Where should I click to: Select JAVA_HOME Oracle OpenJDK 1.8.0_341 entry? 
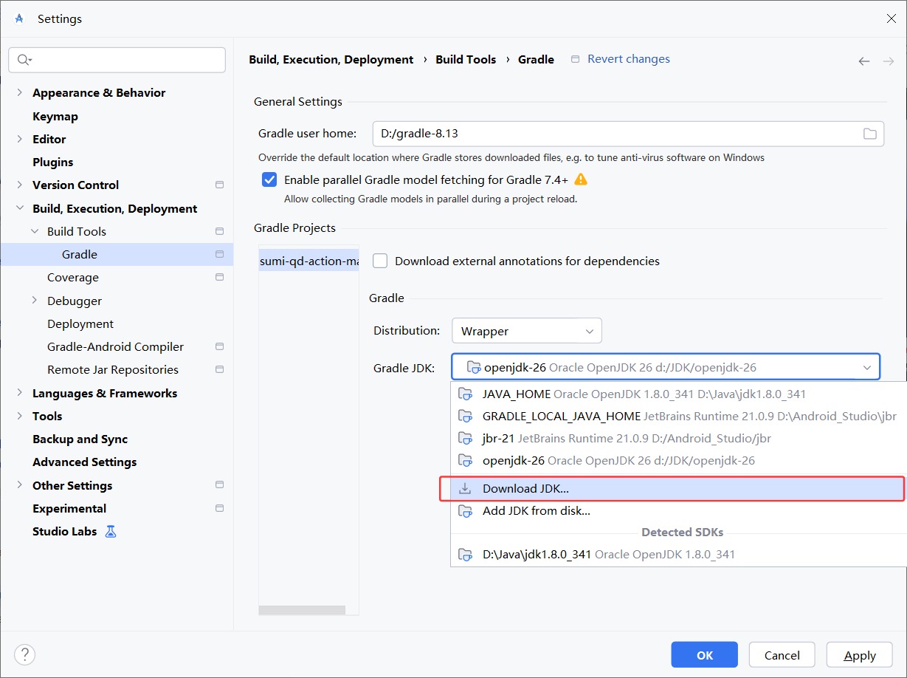(x=678, y=394)
